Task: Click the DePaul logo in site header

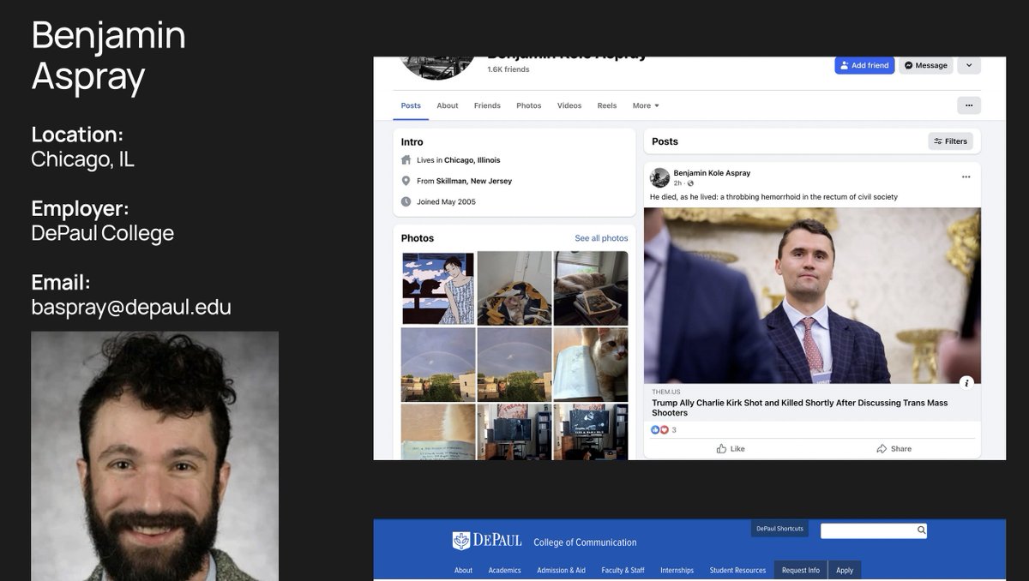Action: (x=486, y=541)
